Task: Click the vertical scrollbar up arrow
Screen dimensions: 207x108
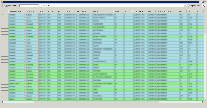Action: click(205, 11)
